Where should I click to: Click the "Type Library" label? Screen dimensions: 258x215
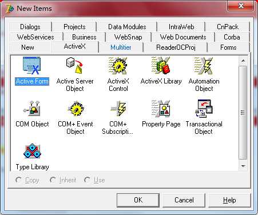32,167
